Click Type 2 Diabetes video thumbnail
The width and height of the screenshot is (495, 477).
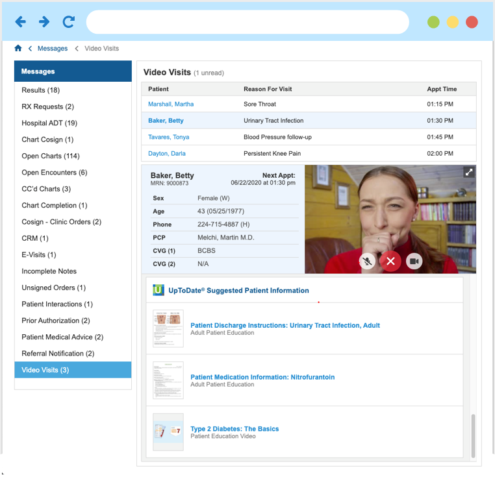168,432
